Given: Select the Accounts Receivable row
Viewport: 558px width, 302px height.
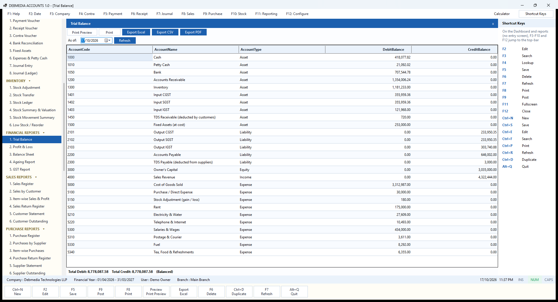Looking at the screenshot, I should [282, 80].
